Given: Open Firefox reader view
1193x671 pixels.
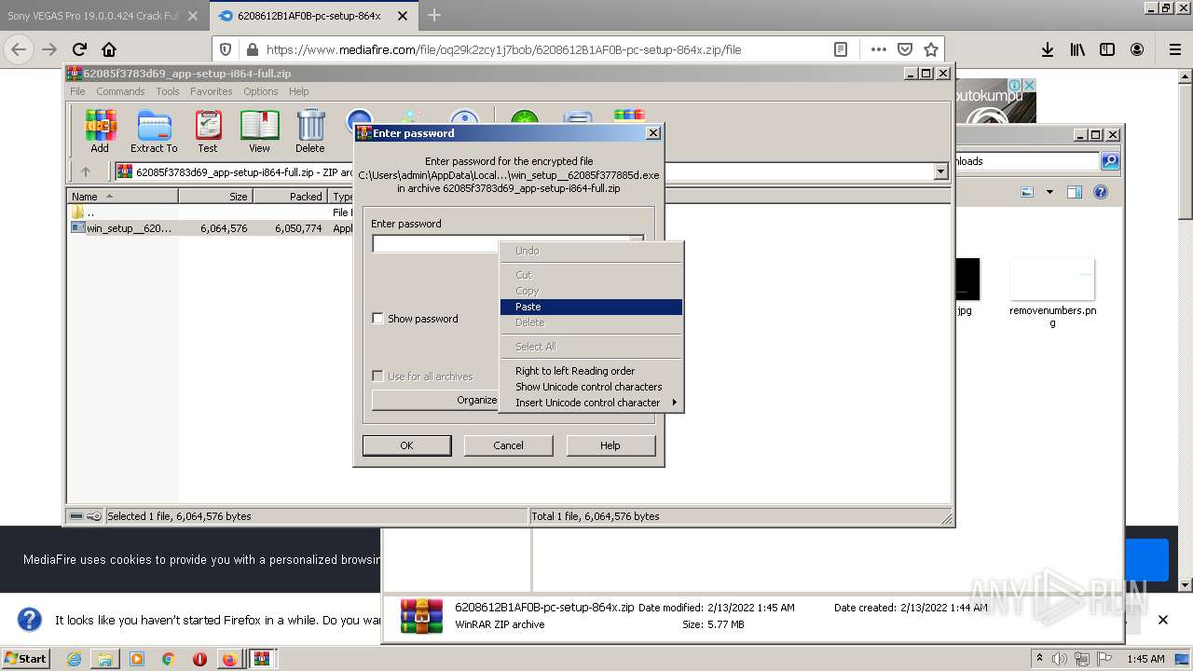Looking at the screenshot, I should pos(841,49).
